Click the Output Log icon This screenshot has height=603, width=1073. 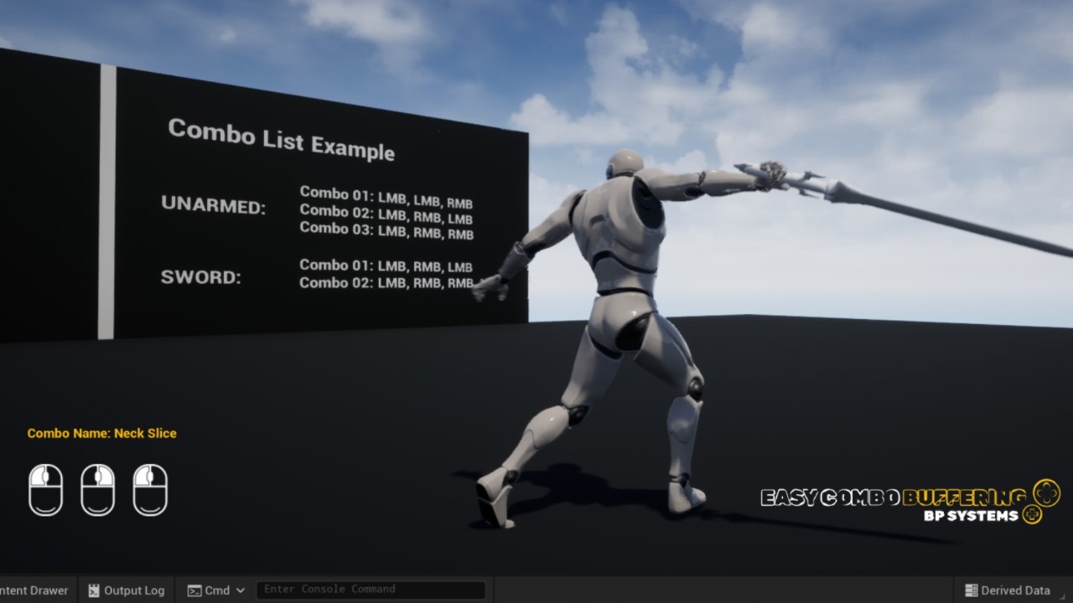point(94,590)
